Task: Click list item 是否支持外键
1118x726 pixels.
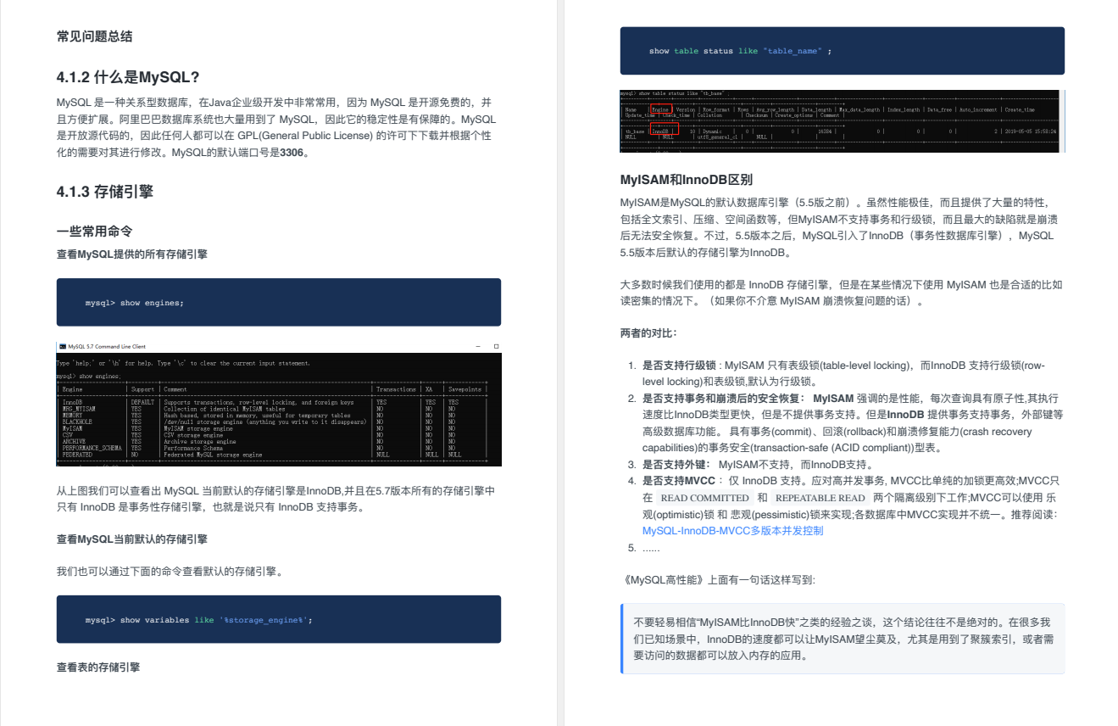Action: 758,465
